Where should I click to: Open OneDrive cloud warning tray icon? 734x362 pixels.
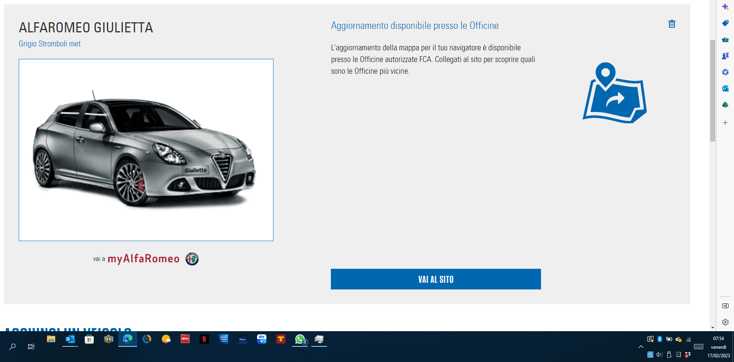(679, 339)
